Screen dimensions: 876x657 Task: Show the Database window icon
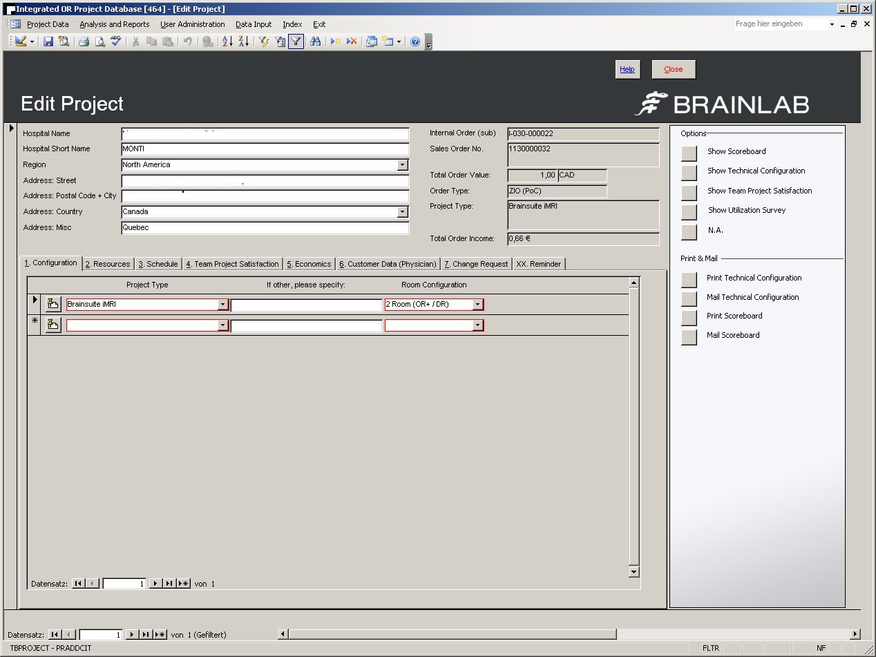coord(372,41)
